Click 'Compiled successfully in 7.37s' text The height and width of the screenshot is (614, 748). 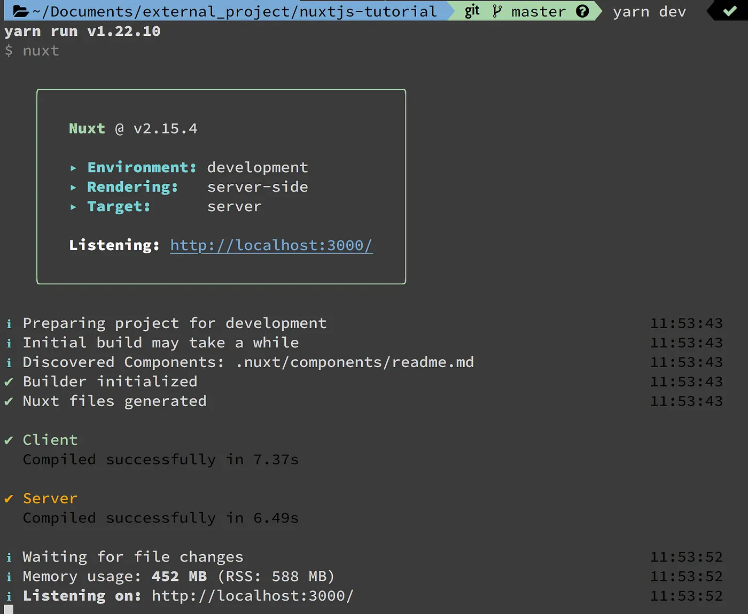(161, 460)
